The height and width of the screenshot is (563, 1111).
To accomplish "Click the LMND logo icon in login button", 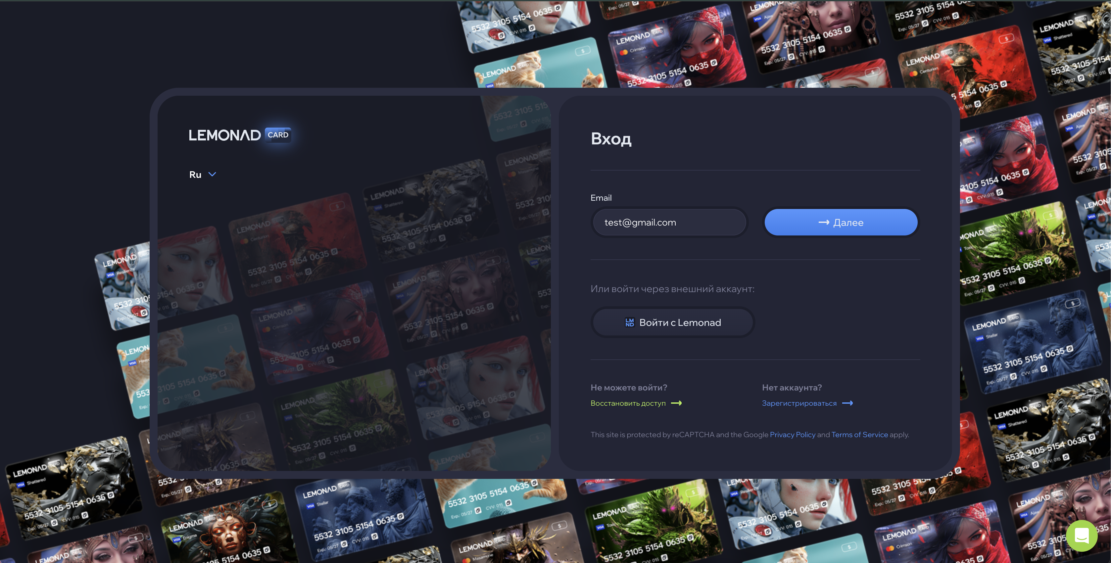I will pos(629,322).
